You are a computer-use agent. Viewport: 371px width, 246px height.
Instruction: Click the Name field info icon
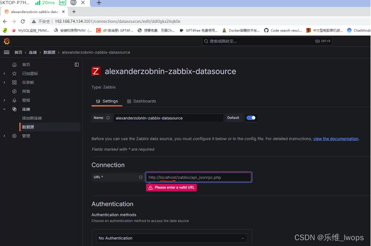tap(108, 118)
